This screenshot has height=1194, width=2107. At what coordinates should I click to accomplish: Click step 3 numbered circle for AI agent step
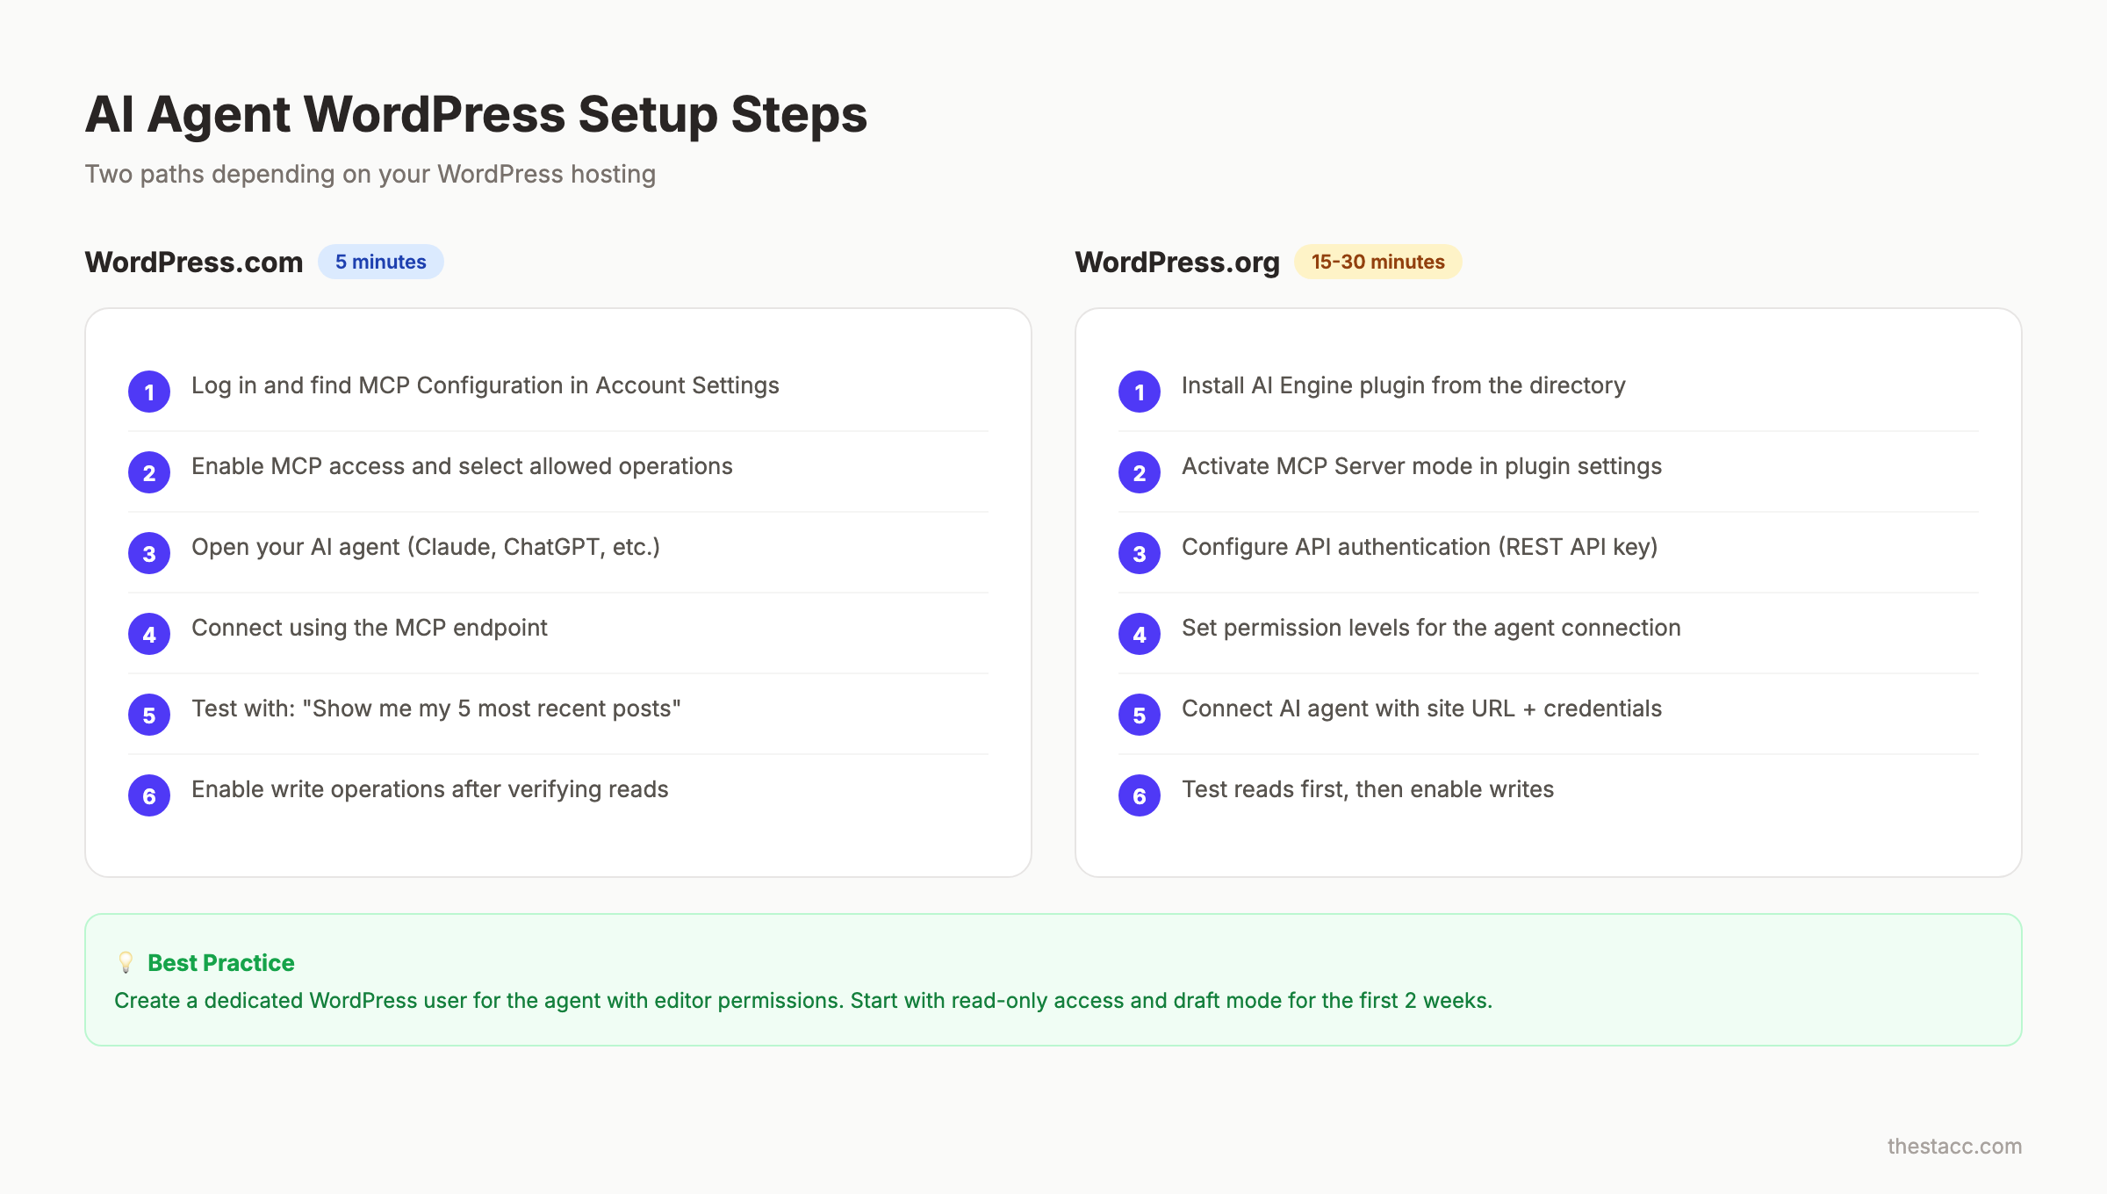pos(149,553)
